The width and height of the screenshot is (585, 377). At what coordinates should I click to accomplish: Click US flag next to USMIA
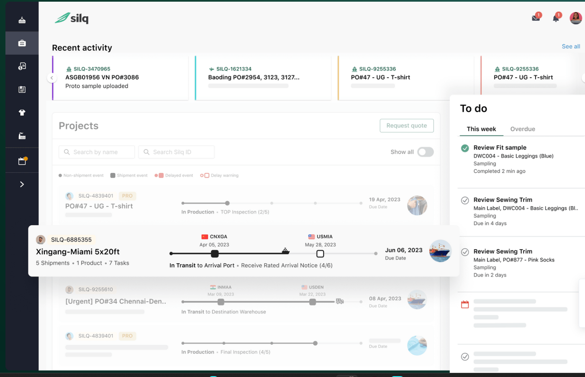pyautogui.click(x=311, y=237)
